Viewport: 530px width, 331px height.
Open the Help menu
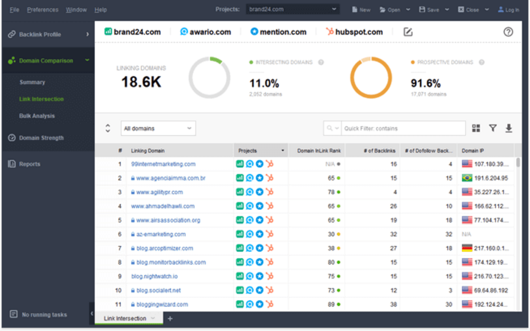100,10
